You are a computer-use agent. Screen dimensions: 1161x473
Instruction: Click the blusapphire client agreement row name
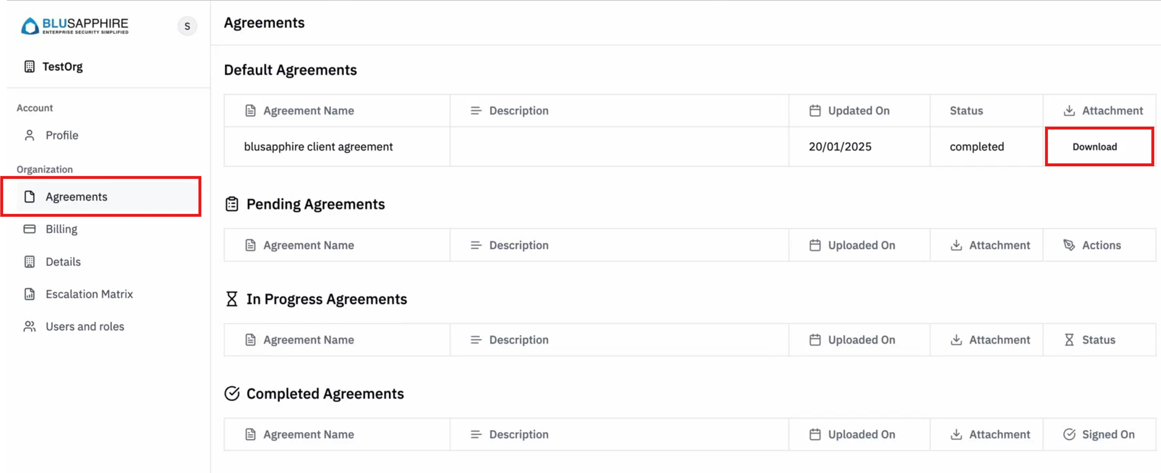click(x=318, y=147)
